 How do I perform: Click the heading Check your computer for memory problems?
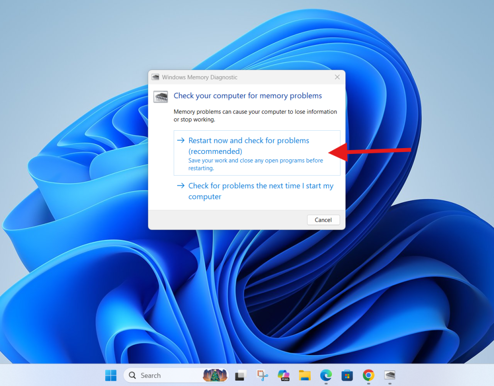[247, 96]
